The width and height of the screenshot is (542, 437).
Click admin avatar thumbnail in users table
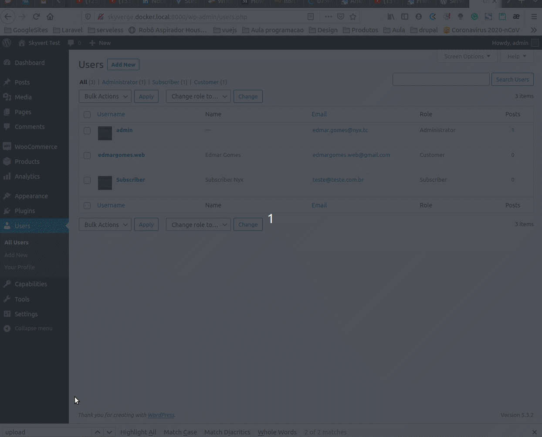pos(105,133)
